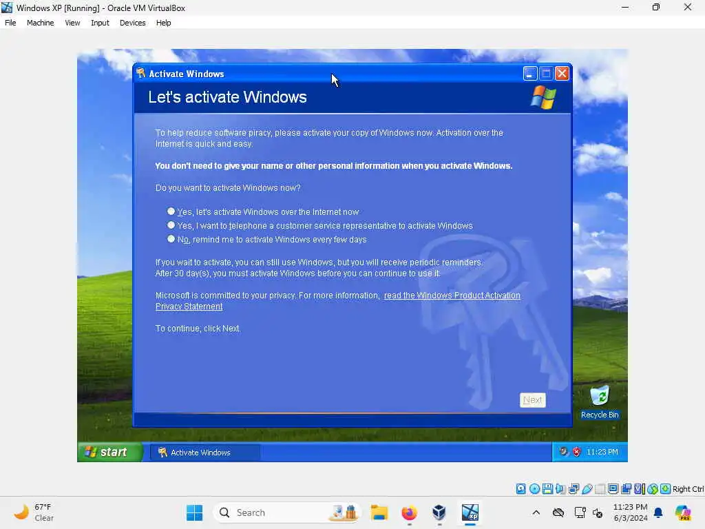Click the mouse integration indicator icon
This screenshot has width=705, height=529.
(653, 489)
